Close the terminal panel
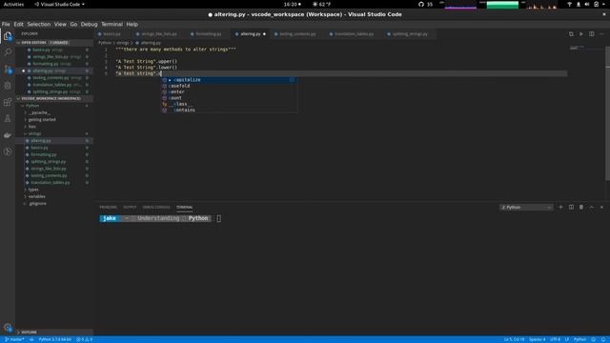The width and height of the screenshot is (610, 343). coord(601,208)
